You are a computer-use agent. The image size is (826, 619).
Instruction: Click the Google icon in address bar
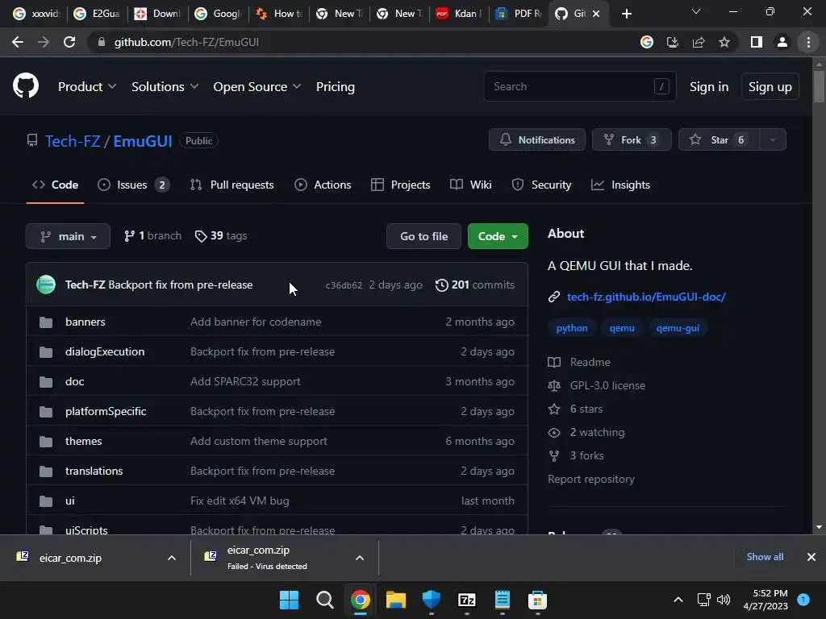tap(647, 42)
